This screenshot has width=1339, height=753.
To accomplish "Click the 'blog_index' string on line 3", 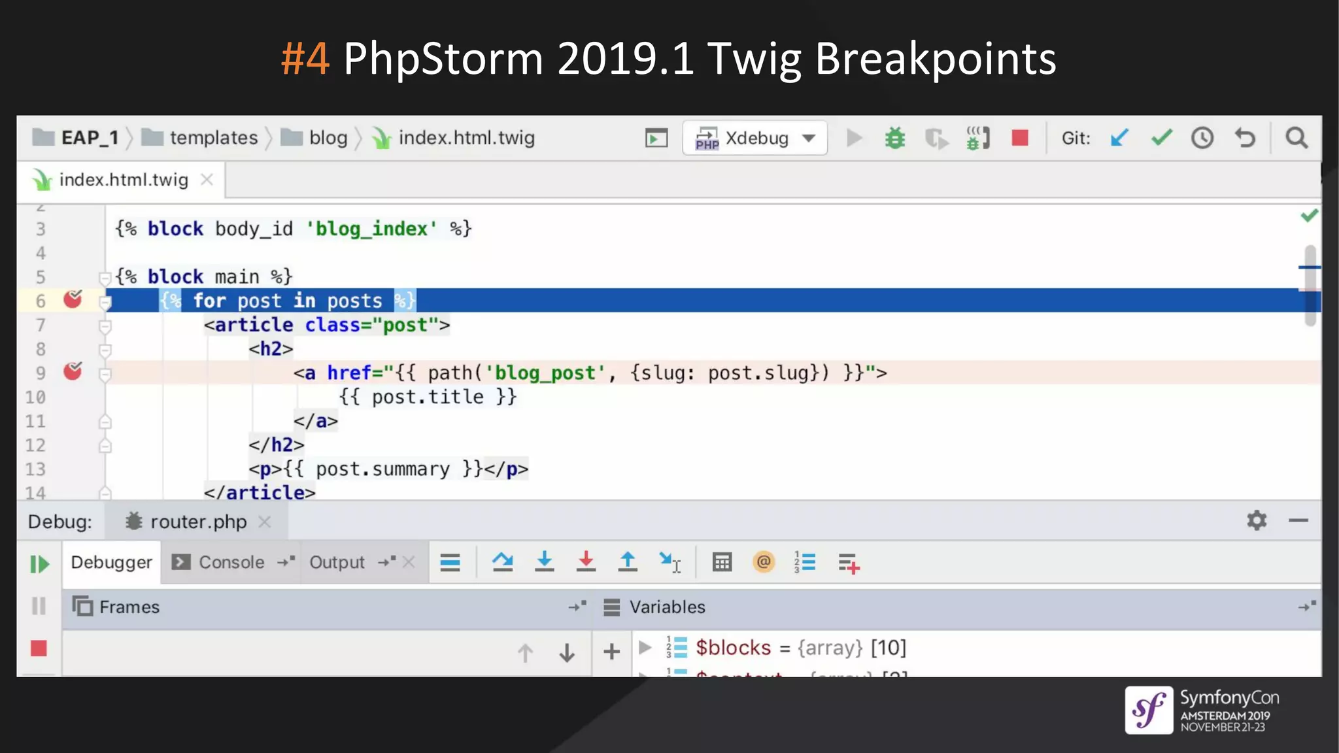I will (371, 229).
